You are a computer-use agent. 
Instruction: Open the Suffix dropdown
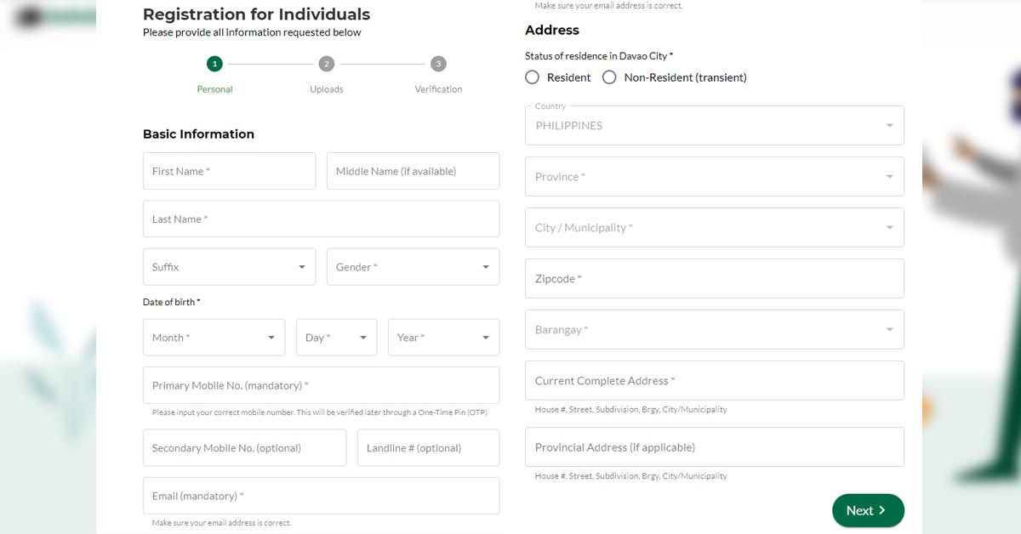click(229, 267)
